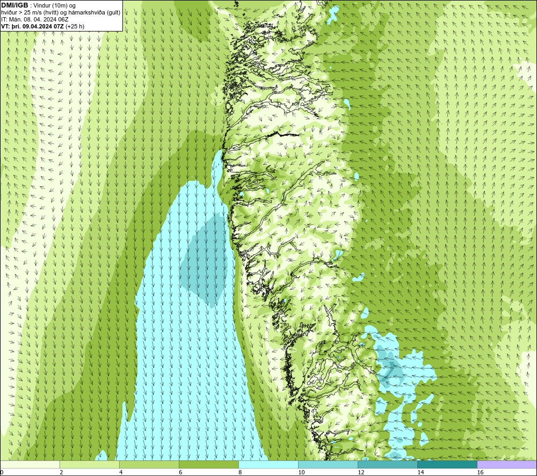Click the 'VT: þri. 09.04.2024 07Z' valid time
The height and width of the screenshot is (476, 537).
point(33,26)
